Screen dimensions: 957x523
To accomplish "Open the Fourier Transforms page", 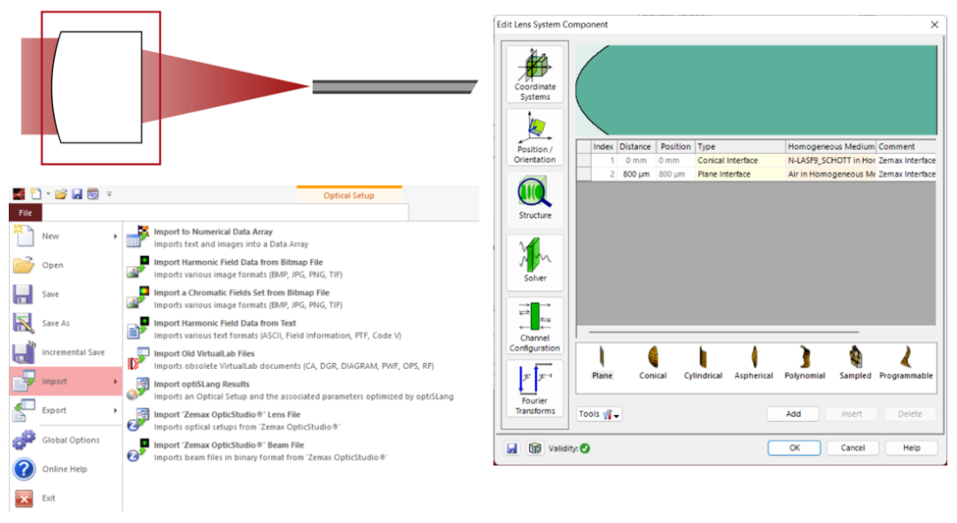I will coord(534,388).
